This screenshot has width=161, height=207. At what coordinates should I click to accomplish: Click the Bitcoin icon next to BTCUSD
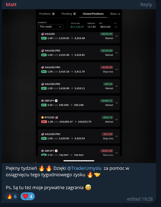click(x=42, y=117)
